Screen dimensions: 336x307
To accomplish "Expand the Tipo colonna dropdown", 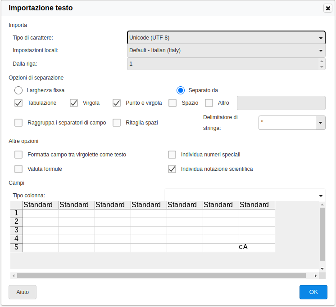I will (x=321, y=196).
